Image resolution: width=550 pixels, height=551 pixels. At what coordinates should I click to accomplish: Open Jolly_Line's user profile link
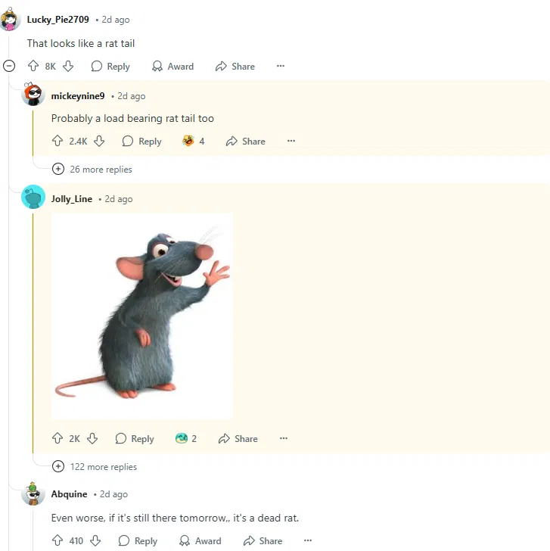(72, 199)
